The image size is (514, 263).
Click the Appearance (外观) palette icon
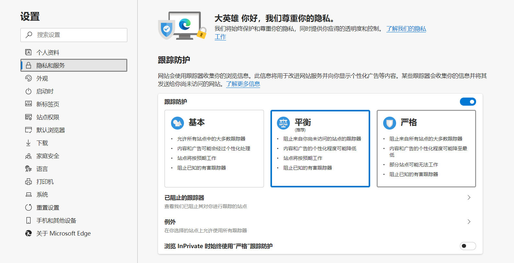(x=29, y=78)
